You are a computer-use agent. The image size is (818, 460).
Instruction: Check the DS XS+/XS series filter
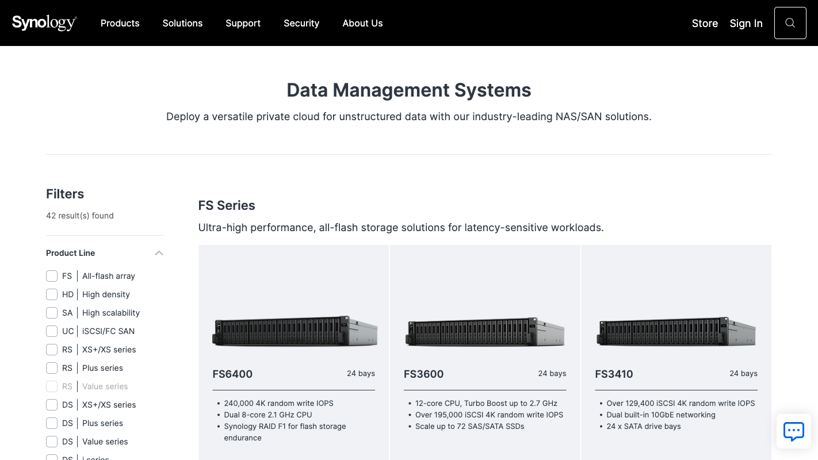coord(52,405)
